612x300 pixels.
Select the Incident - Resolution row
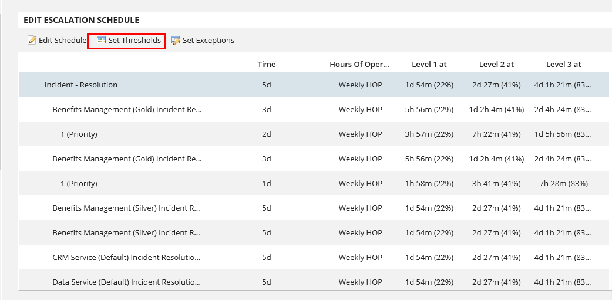click(81, 85)
